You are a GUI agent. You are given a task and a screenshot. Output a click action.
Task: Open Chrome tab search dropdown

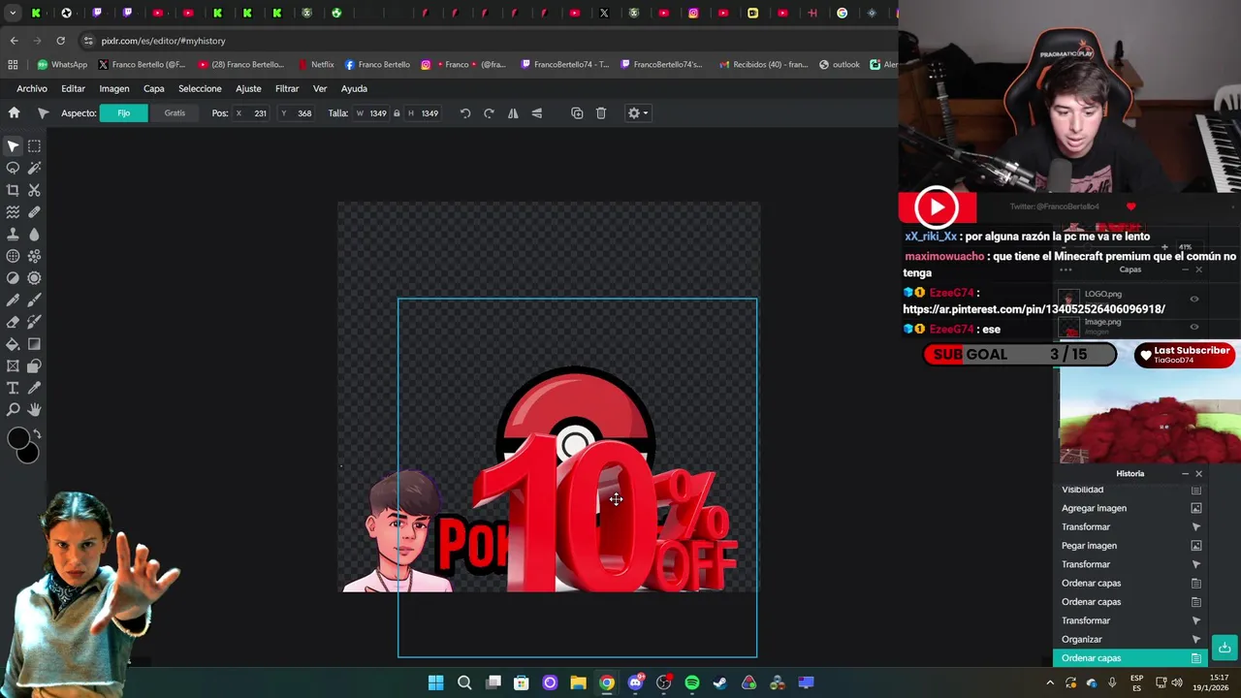13,14
